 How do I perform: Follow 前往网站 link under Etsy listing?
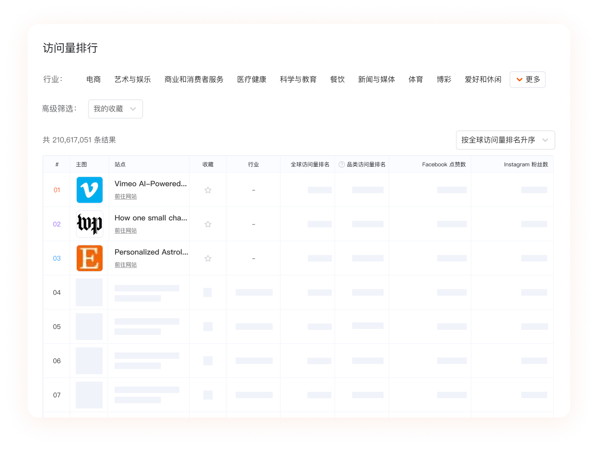126,265
